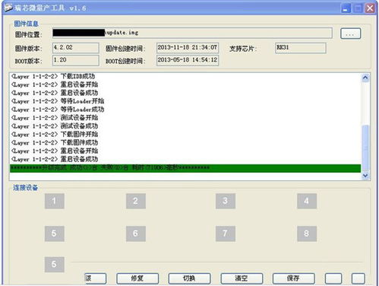Screen dimensions: 379x286
Task: Click the 修复 (repair) button
Action: coord(137,278)
